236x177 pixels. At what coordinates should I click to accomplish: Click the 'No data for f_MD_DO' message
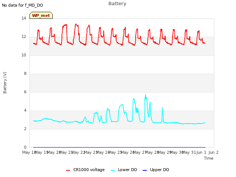pos(22,5)
